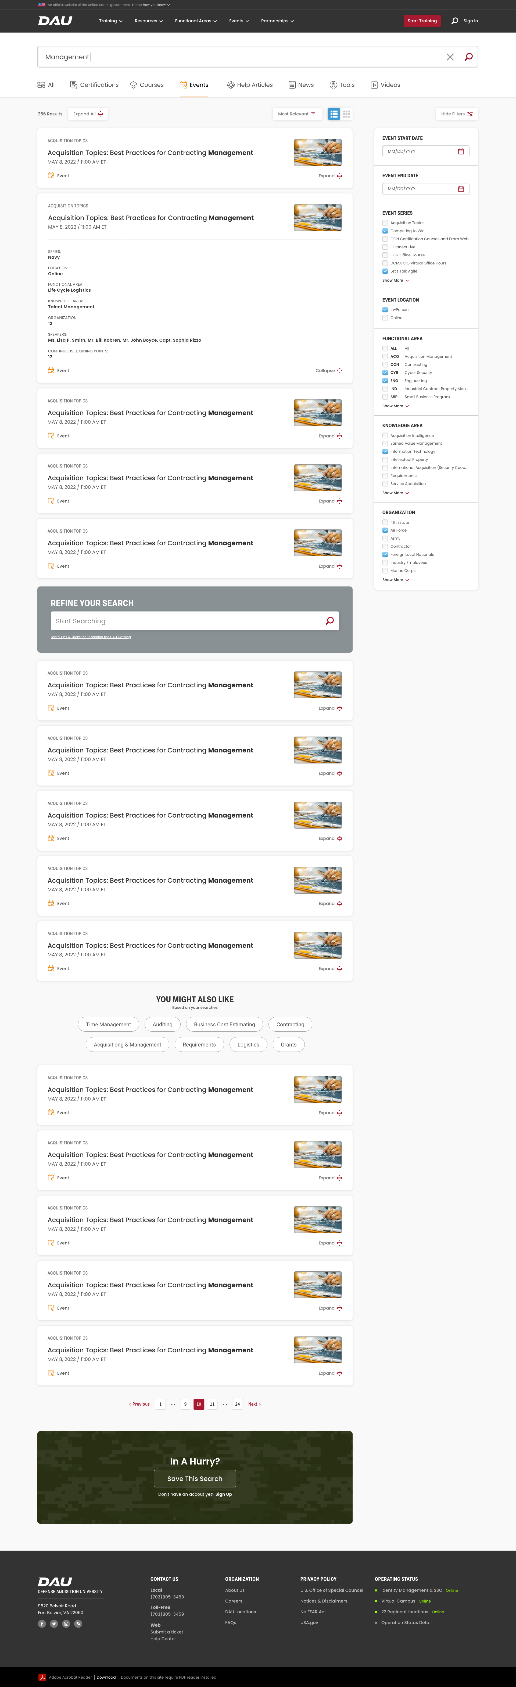Click the Help Articles lifebuoy icon
Image resolution: width=516 pixels, height=1687 pixels.
[231, 85]
